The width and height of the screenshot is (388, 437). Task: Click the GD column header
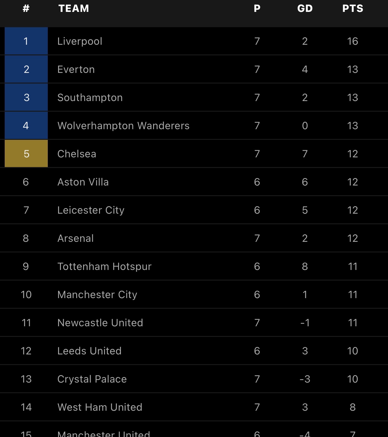[305, 8]
